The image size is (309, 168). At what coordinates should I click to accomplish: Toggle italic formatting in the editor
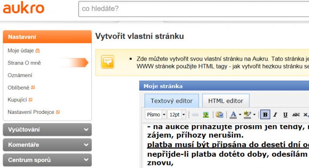(x=275, y=115)
